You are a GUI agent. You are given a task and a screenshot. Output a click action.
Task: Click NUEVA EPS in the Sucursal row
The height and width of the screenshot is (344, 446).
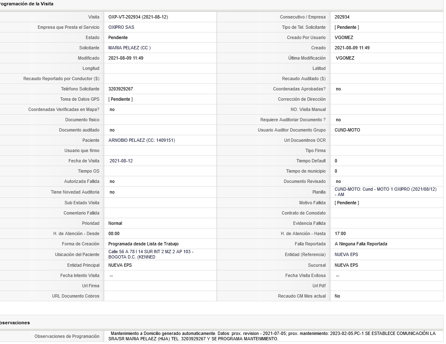(346, 265)
